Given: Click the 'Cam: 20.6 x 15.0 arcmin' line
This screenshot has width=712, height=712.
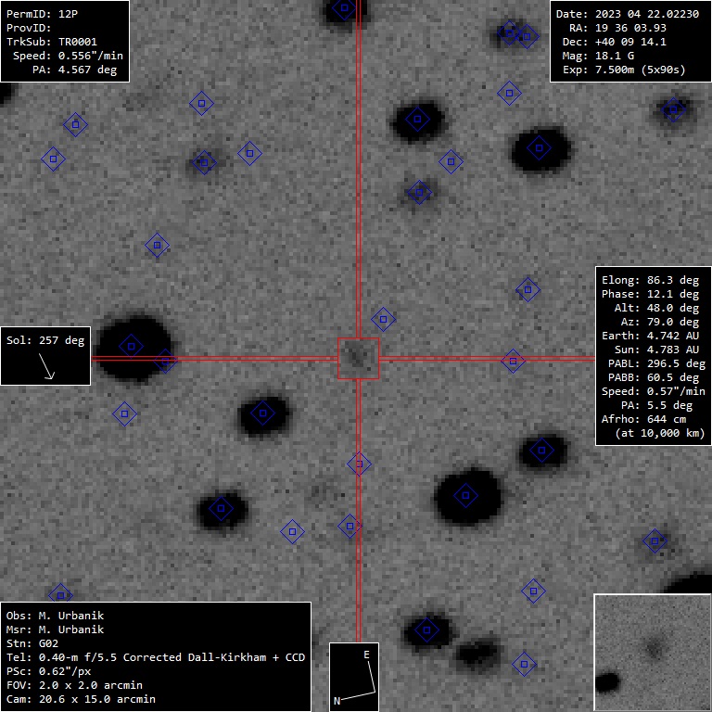Looking at the screenshot, I should (x=81, y=699).
